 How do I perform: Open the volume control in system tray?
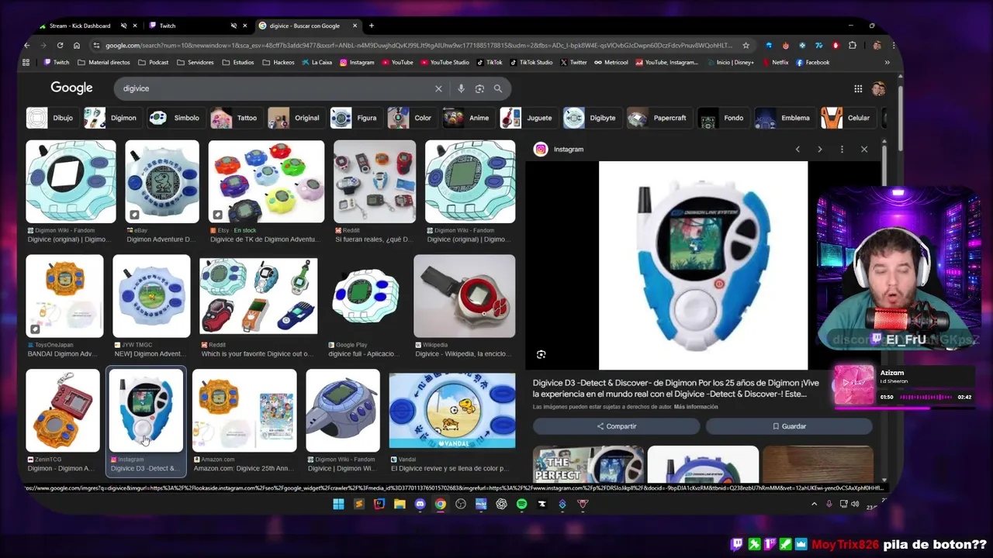click(x=855, y=504)
